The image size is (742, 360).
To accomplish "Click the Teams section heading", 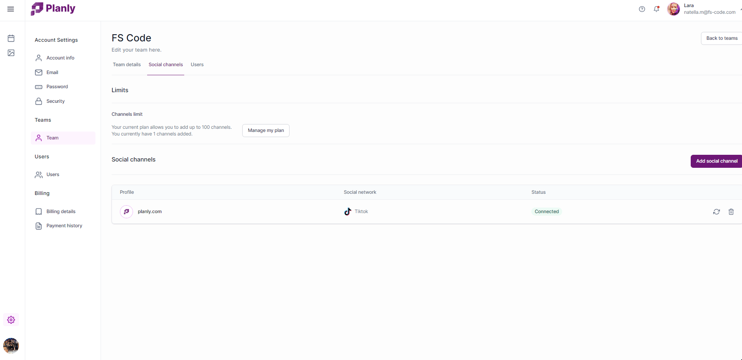I will coord(43,120).
